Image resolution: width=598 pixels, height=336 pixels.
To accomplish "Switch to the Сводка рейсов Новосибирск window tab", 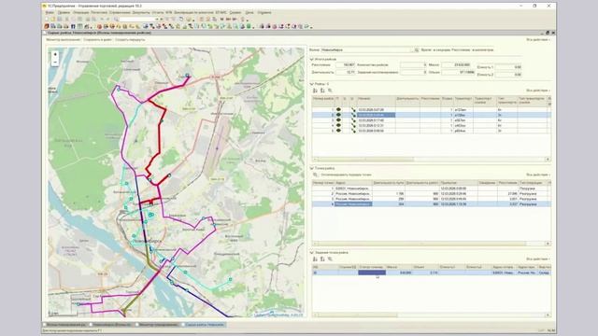I will coord(205,325).
